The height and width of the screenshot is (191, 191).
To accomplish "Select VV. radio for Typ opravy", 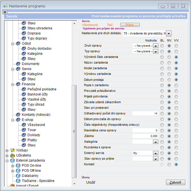I will tap(176, 51).
